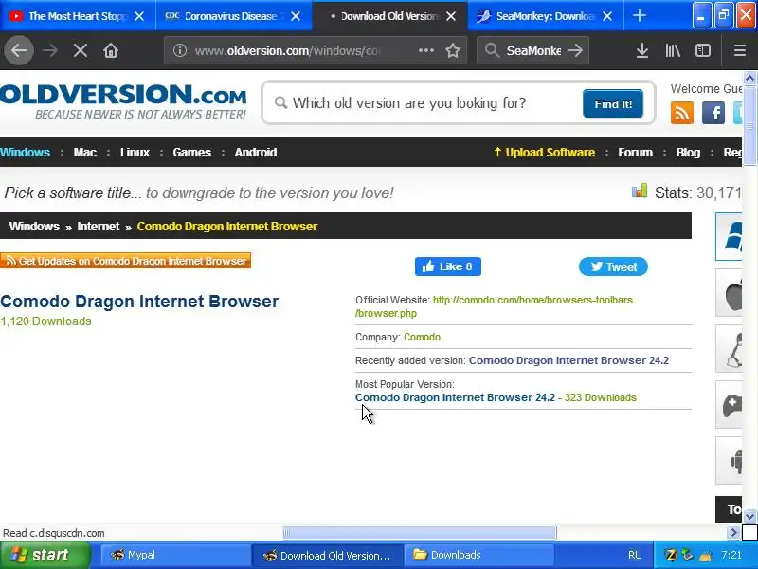758x569 pixels.
Task: Select the Android robot sidebar icon
Action: click(729, 461)
